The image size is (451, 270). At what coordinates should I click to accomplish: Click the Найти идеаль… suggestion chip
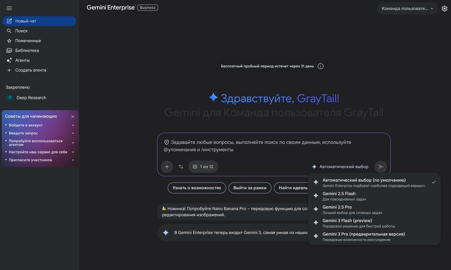pos(292,188)
